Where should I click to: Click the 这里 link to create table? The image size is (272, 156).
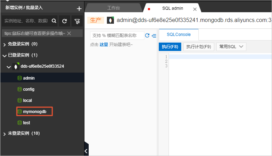pyautogui.click(x=104, y=45)
